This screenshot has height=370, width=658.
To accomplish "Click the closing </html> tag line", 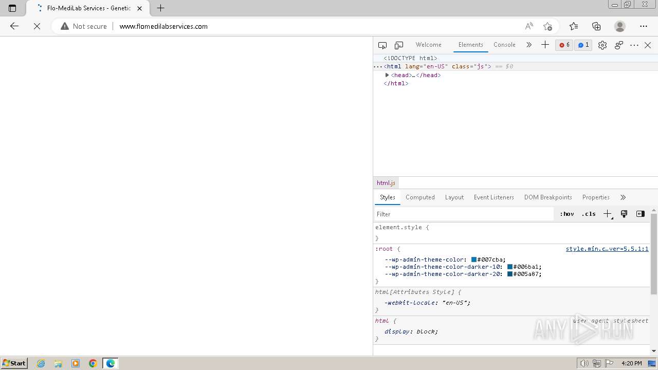I will click(396, 83).
